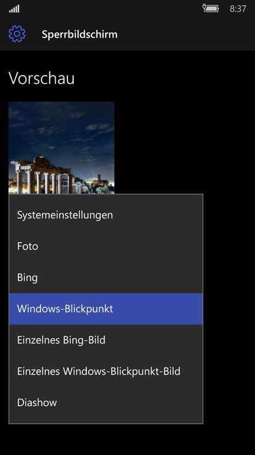
Task: Tap the signal strength bars icon
Action: 14,9
